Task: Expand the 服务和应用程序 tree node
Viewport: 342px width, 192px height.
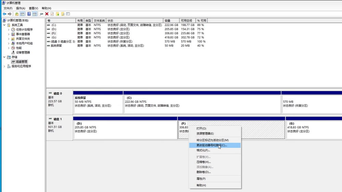Action: pos(4,66)
